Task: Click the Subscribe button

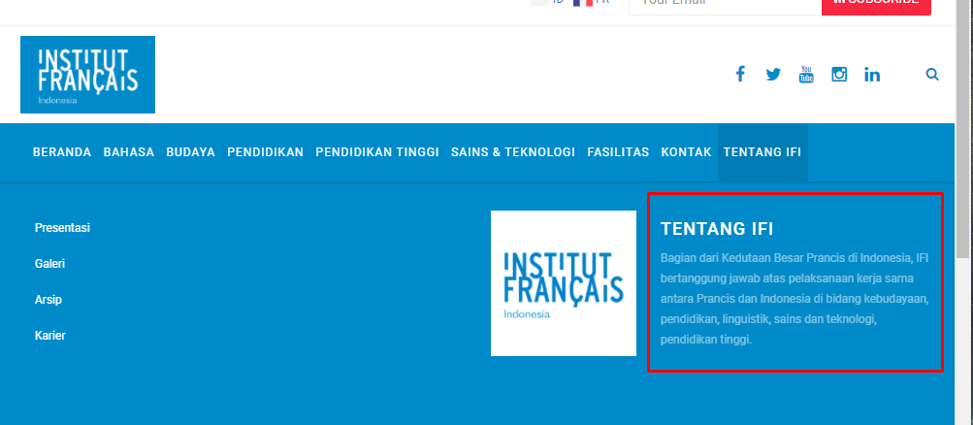Action: pyautogui.click(x=876, y=6)
